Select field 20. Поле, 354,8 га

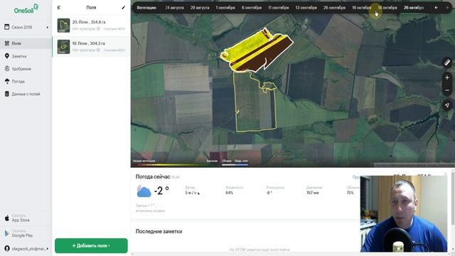91,26
